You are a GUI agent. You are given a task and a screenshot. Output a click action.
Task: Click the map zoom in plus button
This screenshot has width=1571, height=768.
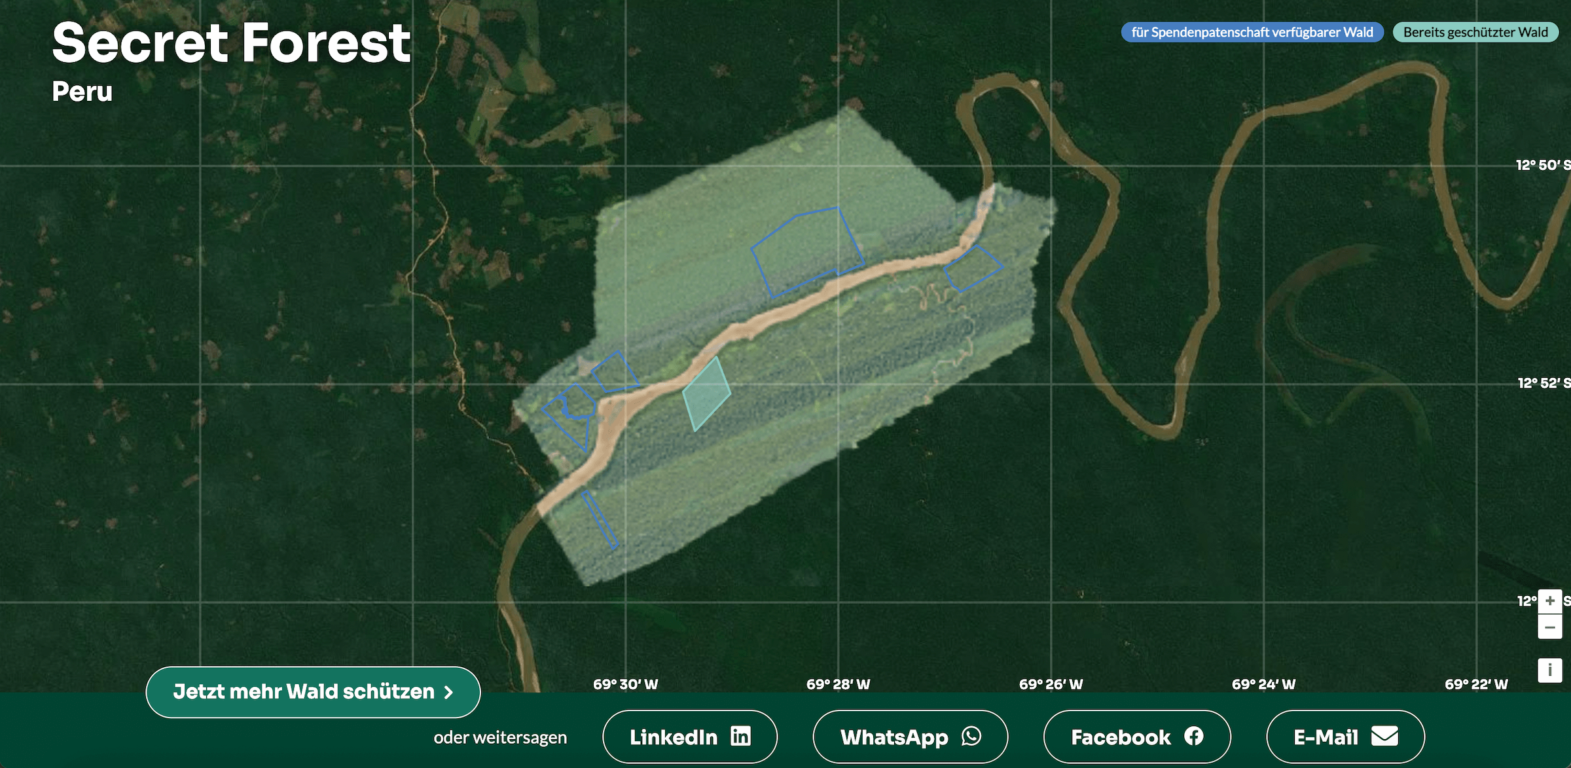[1549, 601]
